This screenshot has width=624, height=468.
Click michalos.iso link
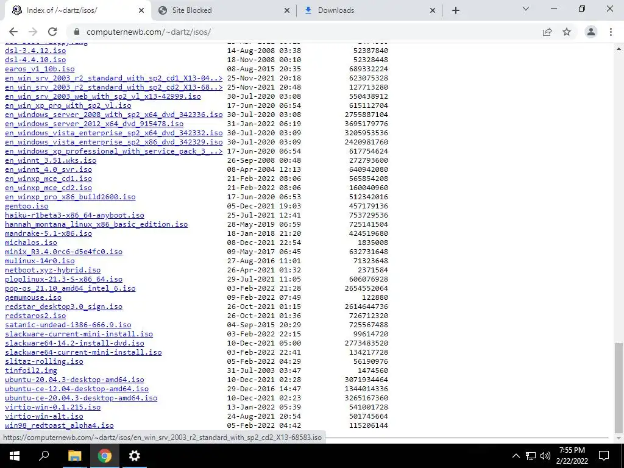31,243
